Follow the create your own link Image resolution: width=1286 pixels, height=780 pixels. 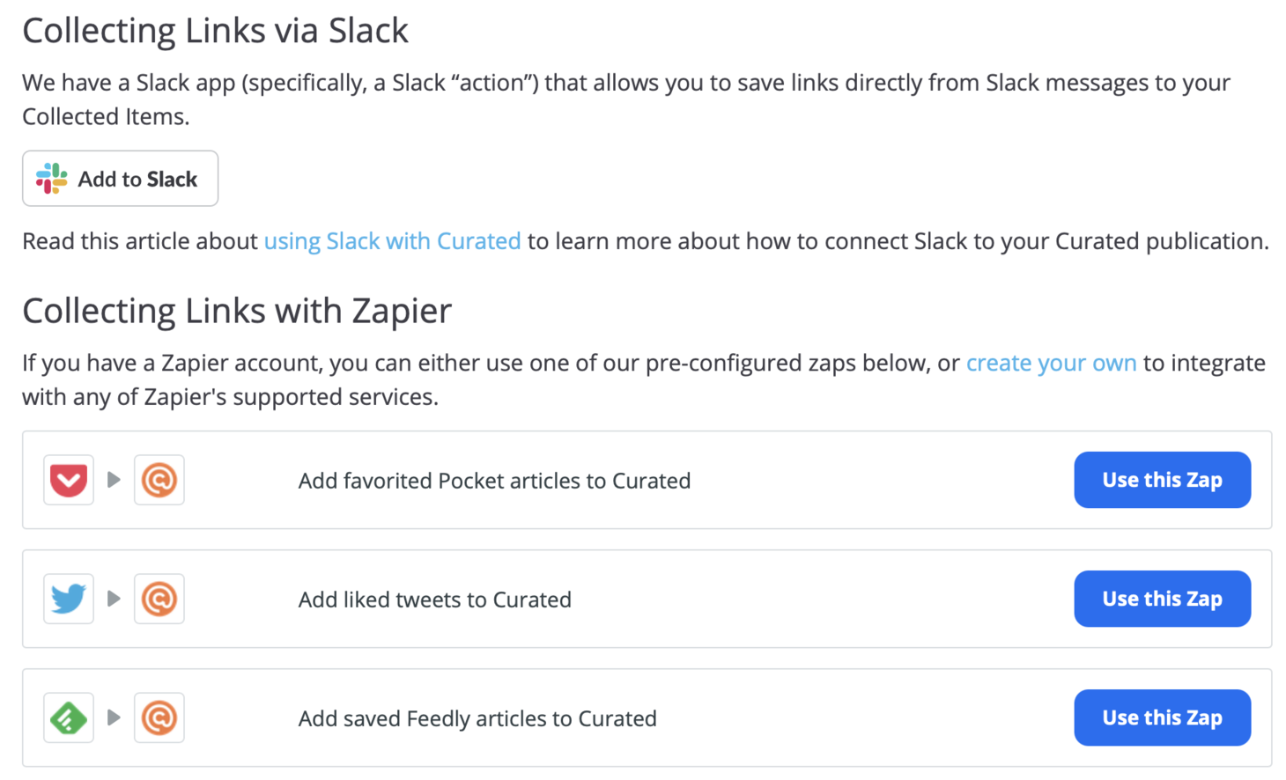(x=1051, y=363)
